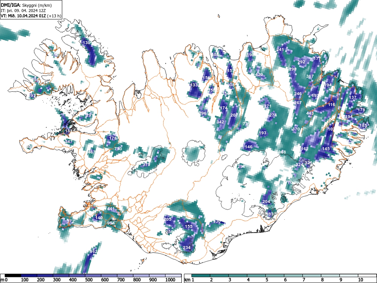The image size is (377, 283).
Task: Select the dark teal 1–2 km legend swatch
Action: point(201,275)
